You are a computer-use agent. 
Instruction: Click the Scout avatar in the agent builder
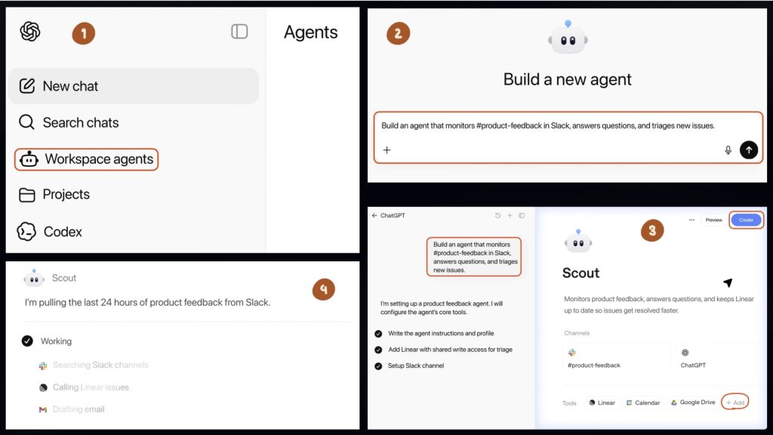[x=578, y=242]
